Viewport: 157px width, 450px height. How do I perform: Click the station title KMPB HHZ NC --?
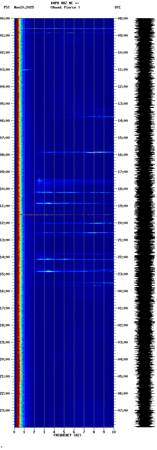coord(65,3)
